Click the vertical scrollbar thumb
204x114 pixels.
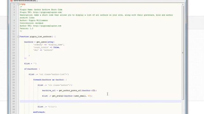(x=183, y=53)
